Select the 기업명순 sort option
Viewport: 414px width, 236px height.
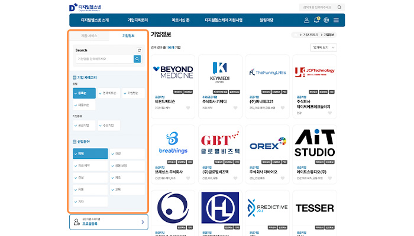point(133,93)
